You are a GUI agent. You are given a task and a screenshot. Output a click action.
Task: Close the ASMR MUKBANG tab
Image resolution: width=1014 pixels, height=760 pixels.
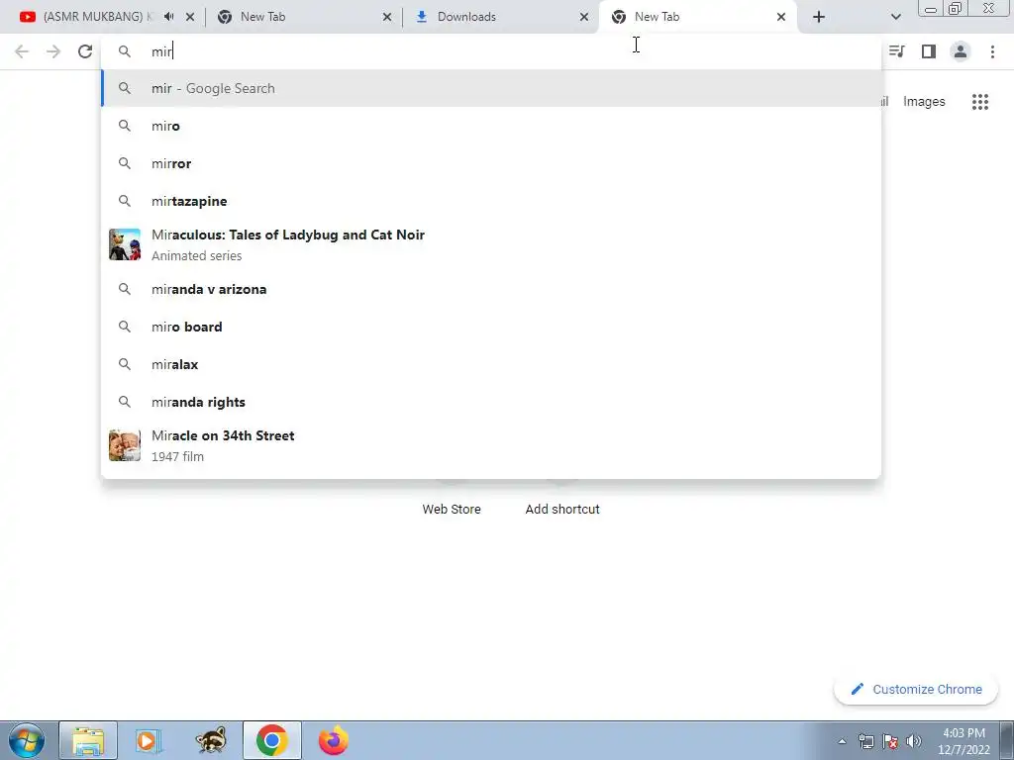pos(190,17)
